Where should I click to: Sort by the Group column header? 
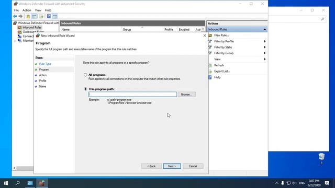(127, 30)
